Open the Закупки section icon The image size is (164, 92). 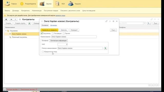tap(42, 4)
